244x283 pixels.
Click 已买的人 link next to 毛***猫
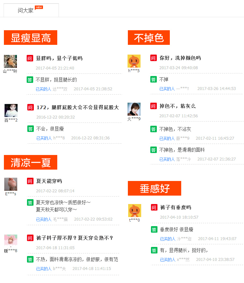pyautogui.click(x=44, y=219)
